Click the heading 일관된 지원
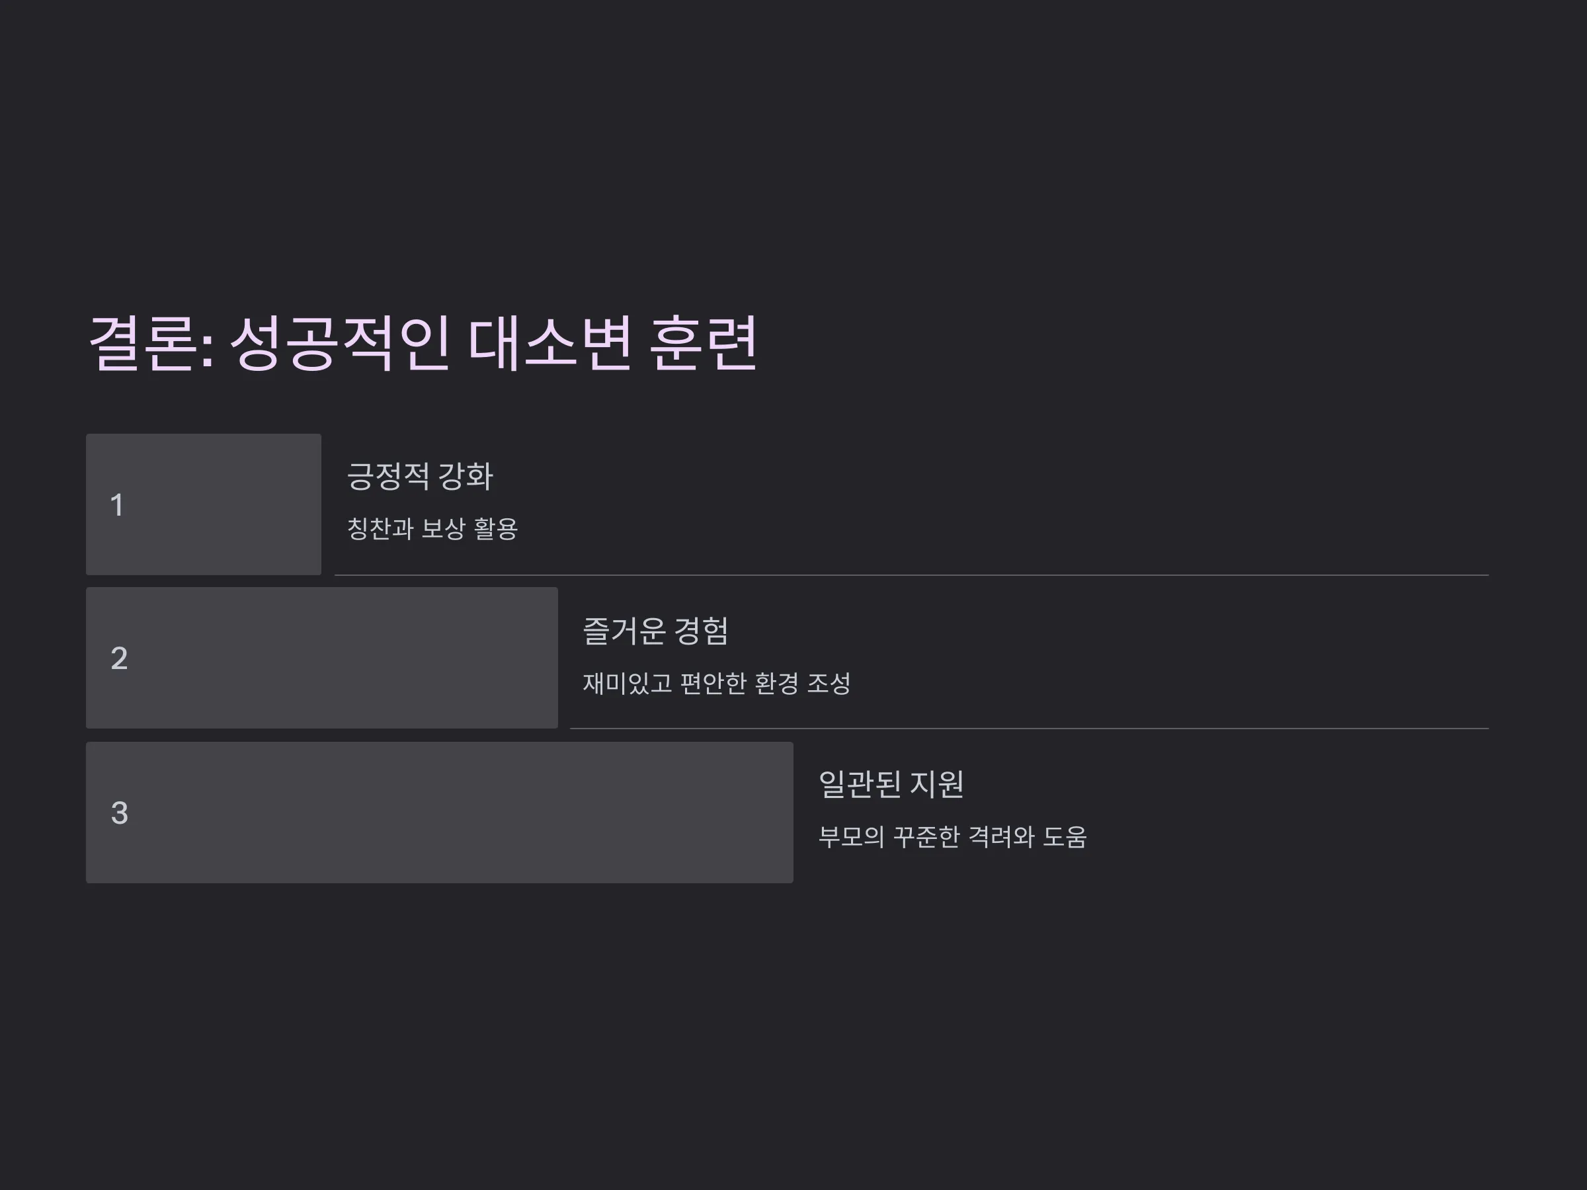 (891, 784)
